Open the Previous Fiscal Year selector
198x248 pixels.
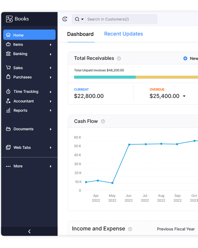(x=176, y=229)
